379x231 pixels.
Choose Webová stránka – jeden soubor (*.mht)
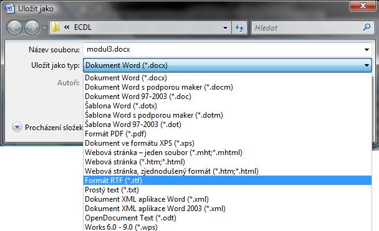coord(227,153)
